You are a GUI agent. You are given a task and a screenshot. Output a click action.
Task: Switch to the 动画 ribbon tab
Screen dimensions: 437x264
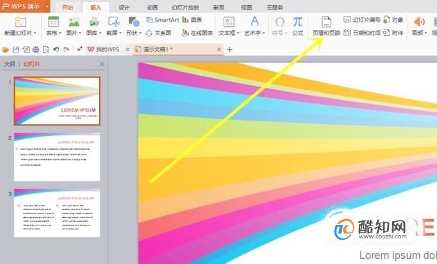point(152,8)
